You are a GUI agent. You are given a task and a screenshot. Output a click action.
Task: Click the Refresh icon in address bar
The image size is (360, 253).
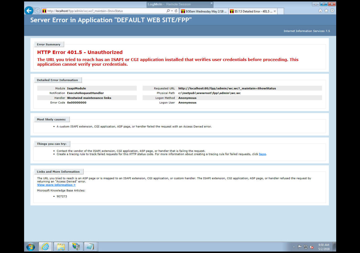[x=176, y=11]
